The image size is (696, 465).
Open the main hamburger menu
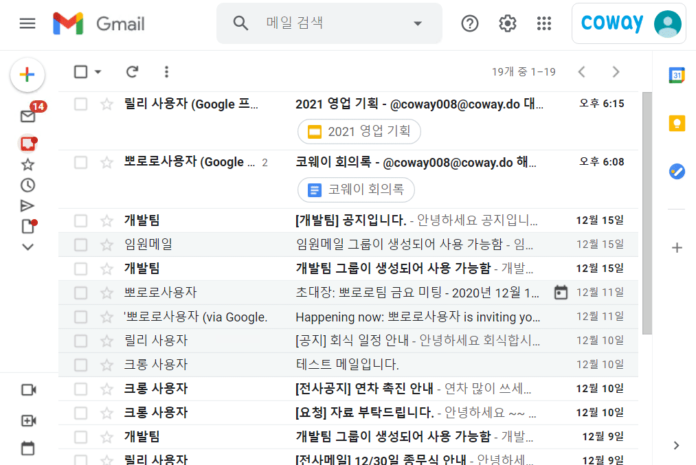point(27,23)
